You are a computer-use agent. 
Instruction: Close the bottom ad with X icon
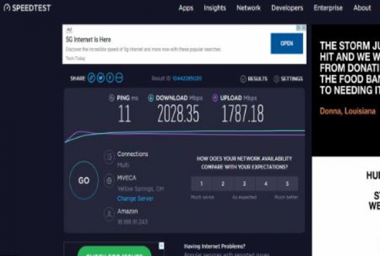point(161,245)
